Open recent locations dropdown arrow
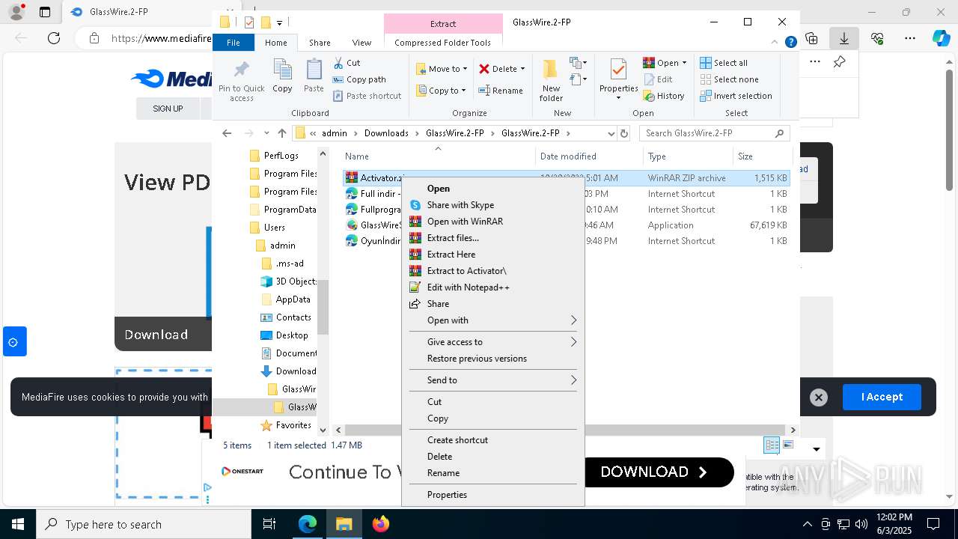This screenshot has width=958, height=539. pyautogui.click(x=266, y=133)
